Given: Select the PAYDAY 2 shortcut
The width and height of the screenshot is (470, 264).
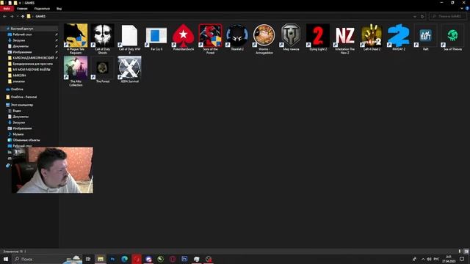Looking at the screenshot, I should [399, 37].
